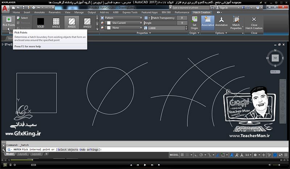Viewport: 290px width, 169px height.
Task: Click the seTtings command-line option
Action: click(93, 149)
